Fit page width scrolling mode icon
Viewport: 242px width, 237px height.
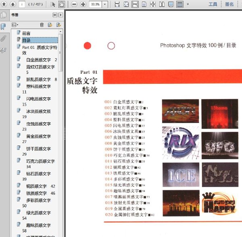pyautogui.click(x=117, y=4)
